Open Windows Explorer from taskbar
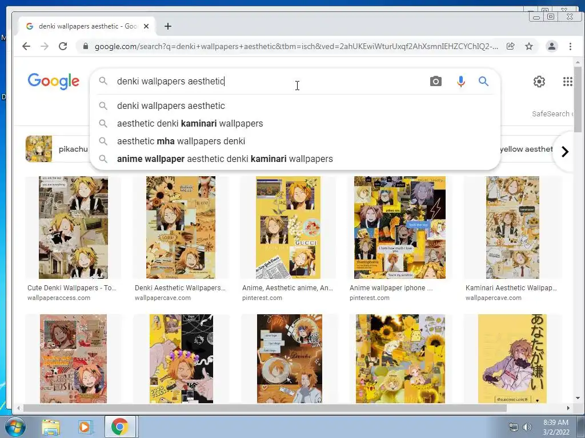The width and height of the screenshot is (585, 438). 51,427
